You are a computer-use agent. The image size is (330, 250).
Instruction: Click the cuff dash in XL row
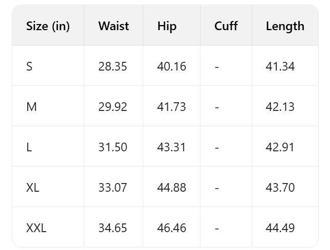tap(217, 188)
